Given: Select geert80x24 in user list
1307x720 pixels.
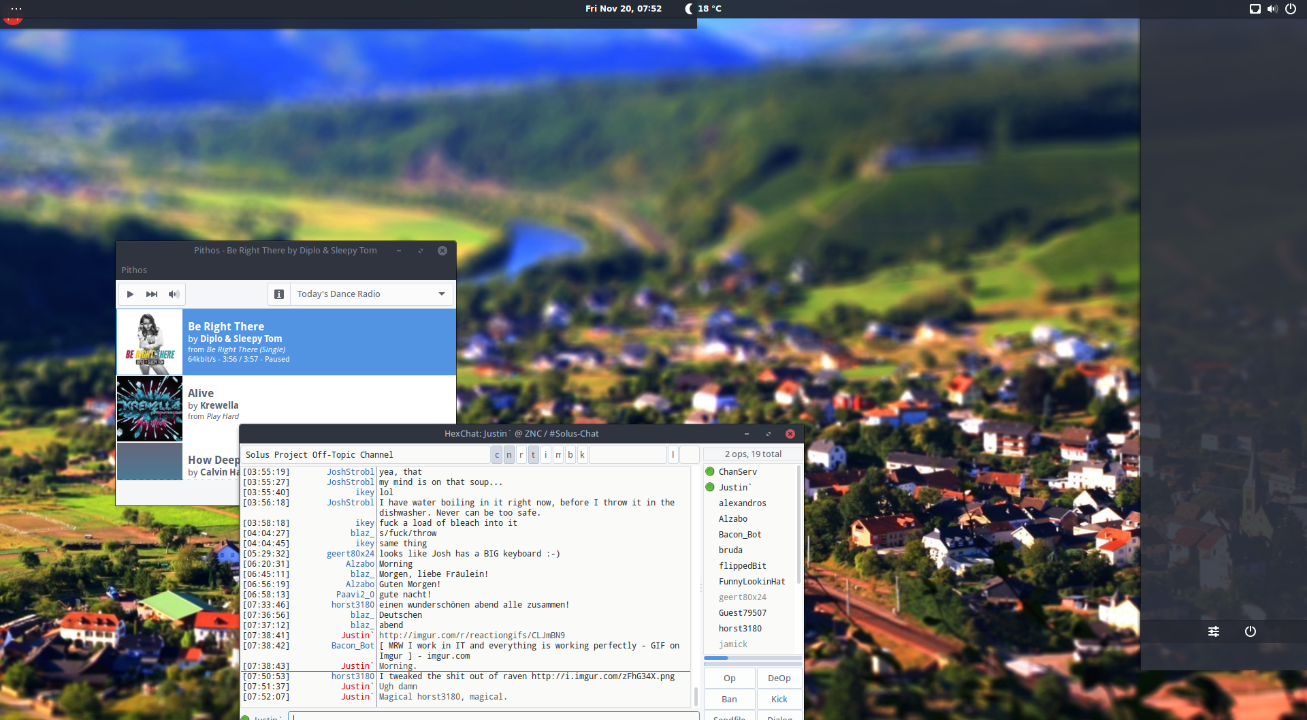Looking at the screenshot, I should point(749,597).
